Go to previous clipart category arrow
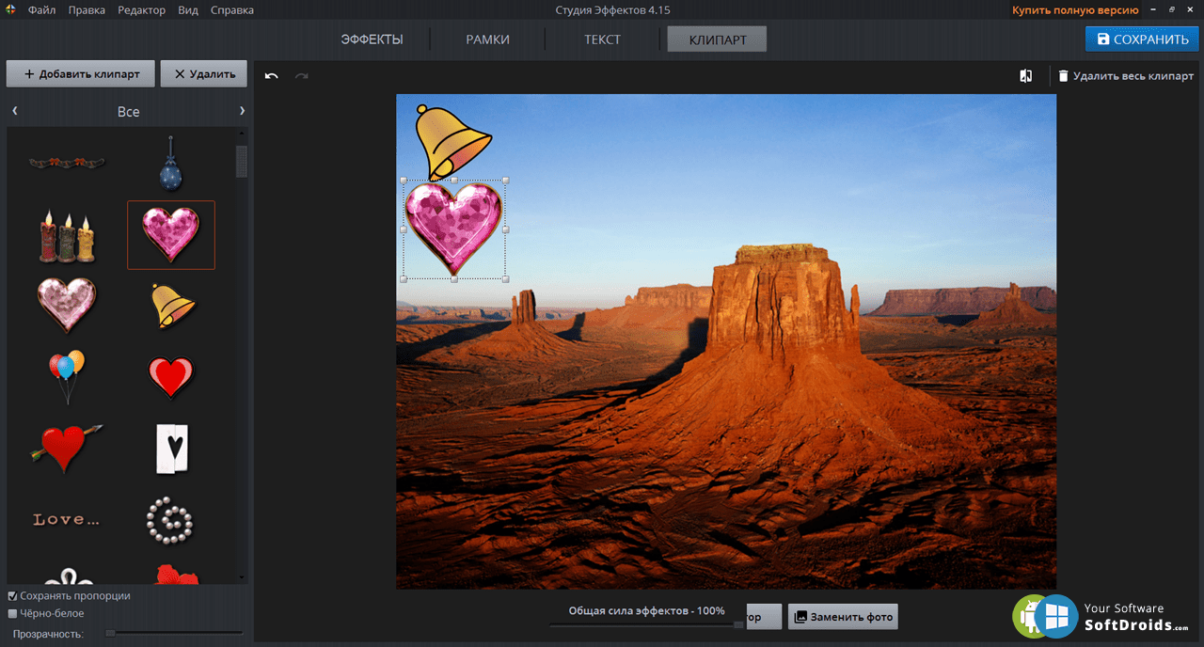This screenshot has height=647, width=1204. click(x=15, y=111)
